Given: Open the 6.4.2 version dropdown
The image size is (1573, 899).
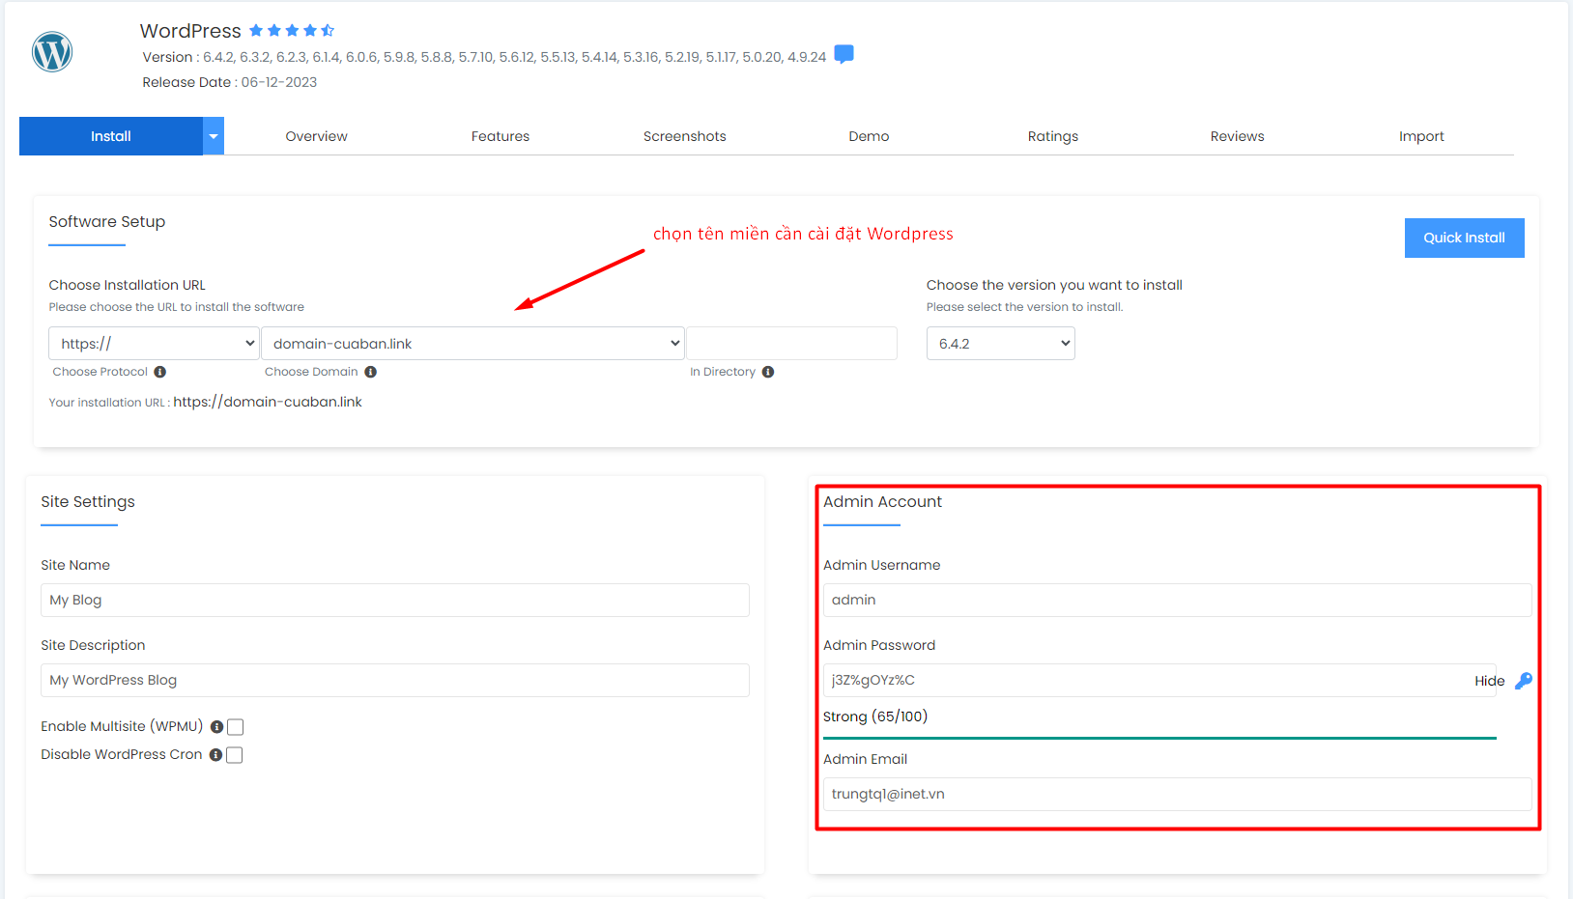Looking at the screenshot, I should (1001, 344).
